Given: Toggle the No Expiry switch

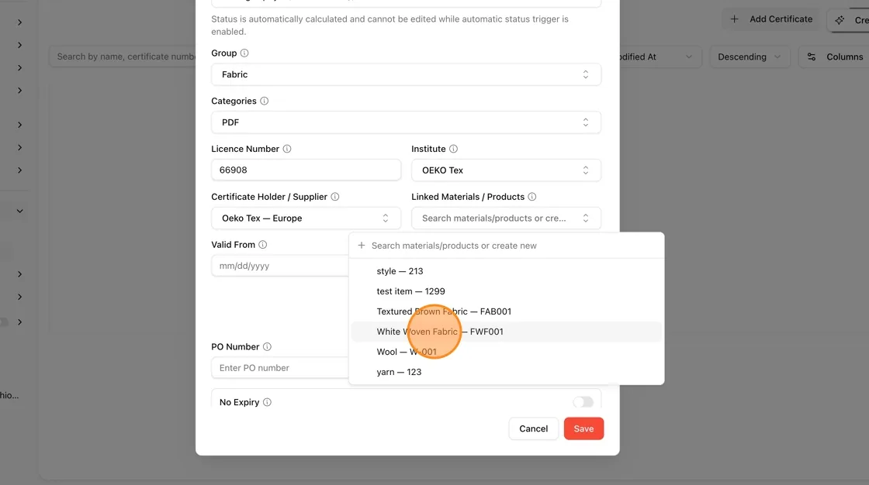Looking at the screenshot, I should coord(583,402).
